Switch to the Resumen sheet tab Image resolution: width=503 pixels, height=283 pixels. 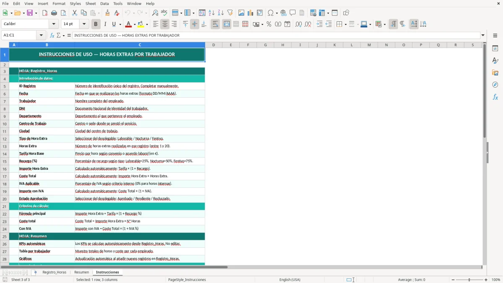(x=82, y=272)
